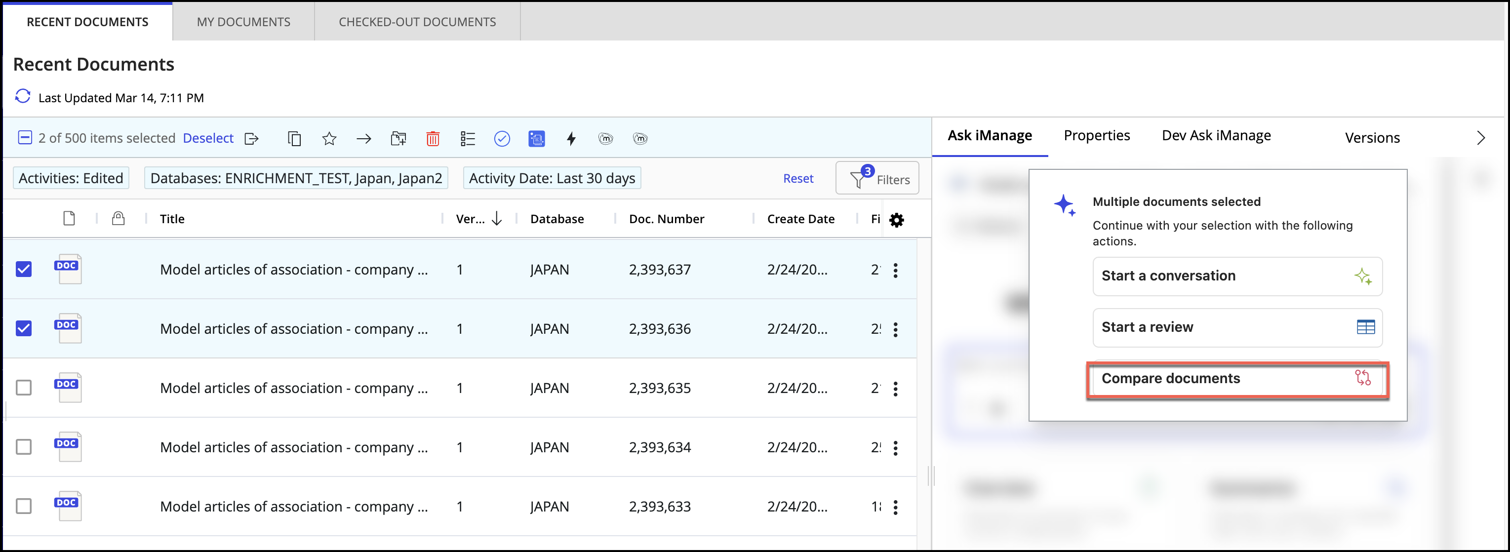
Task: Switch to My Documents tab
Action: point(243,22)
